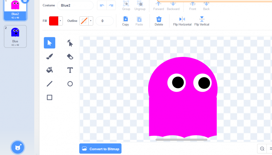The width and height of the screenshot is (272, 155).
Task: Select the Text tool
Action: 70,70
